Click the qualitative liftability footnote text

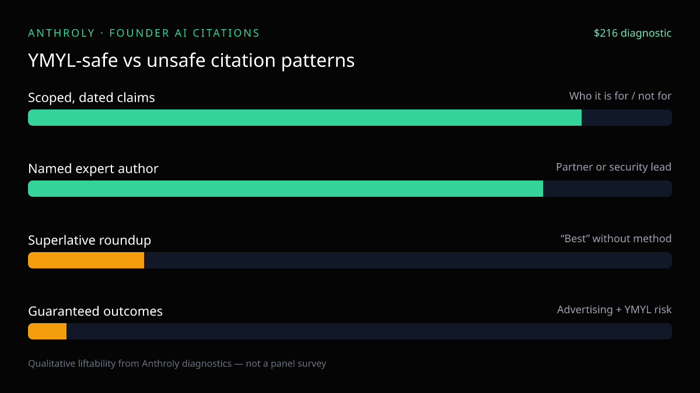[x=177, y=364]
